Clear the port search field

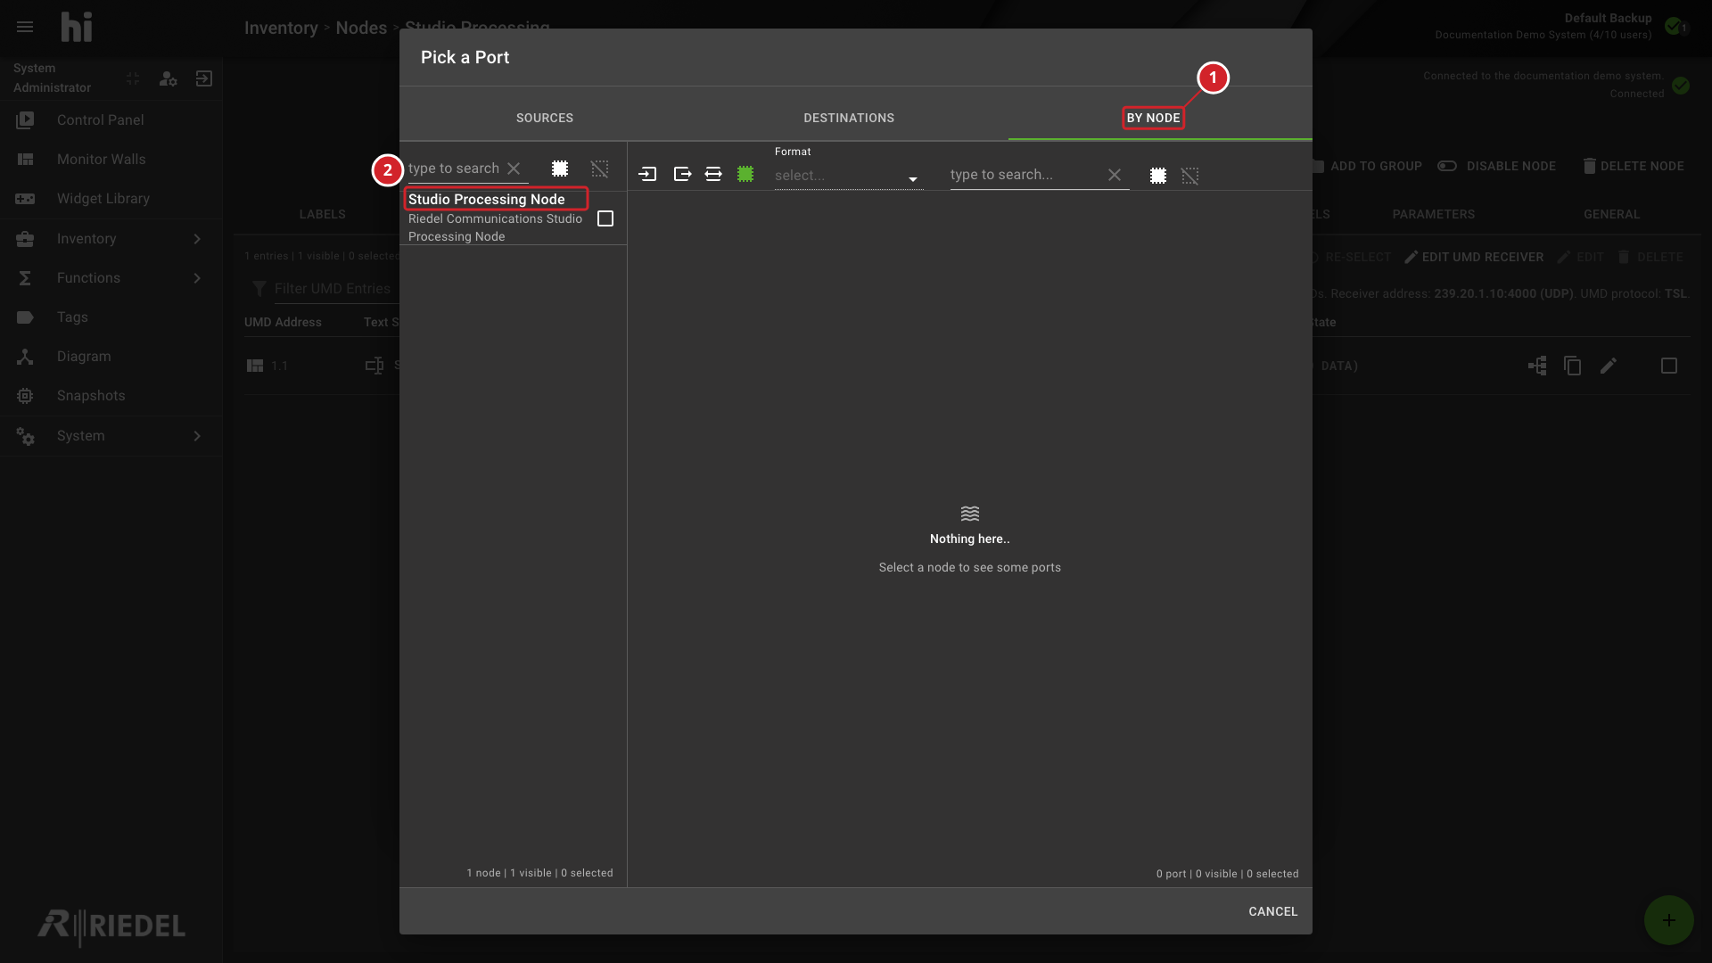1115,175
